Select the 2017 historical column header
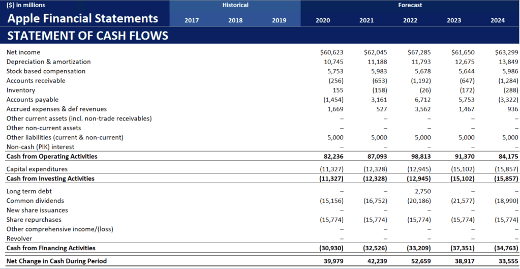Viewport: 520px width, 269px height. pos(192,21)
